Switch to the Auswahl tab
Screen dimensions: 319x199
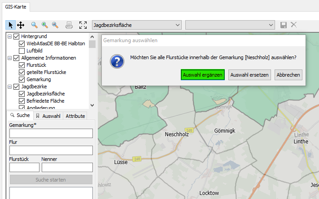point(48,116)
